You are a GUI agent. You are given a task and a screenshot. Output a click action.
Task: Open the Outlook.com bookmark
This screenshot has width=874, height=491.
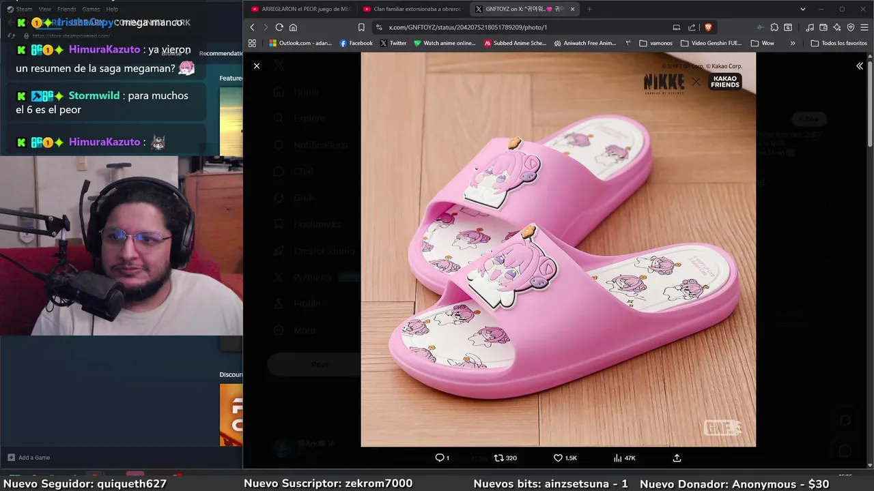point(300,43)
